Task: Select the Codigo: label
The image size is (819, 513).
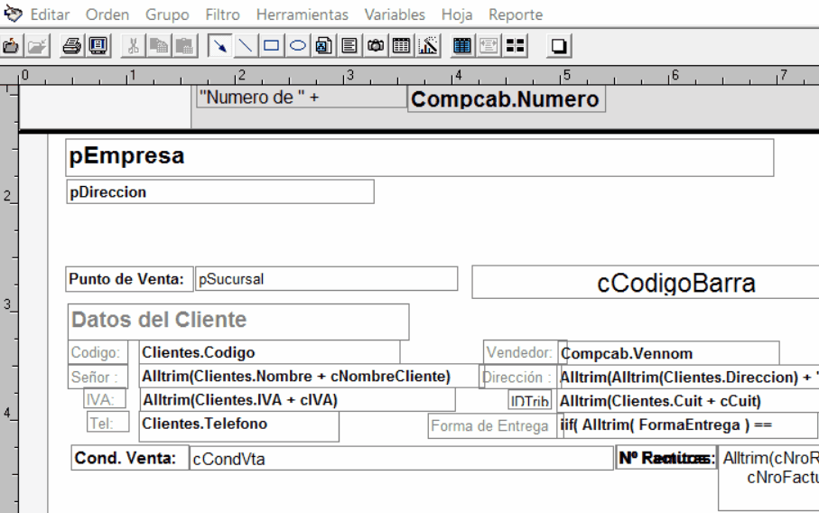Action: 98,352
